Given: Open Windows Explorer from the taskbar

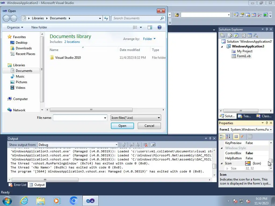Looking at the screenshot, I should pyautogui.click(x=41, y=201).
